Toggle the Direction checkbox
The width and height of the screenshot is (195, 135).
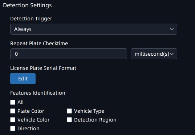(13, 128)
